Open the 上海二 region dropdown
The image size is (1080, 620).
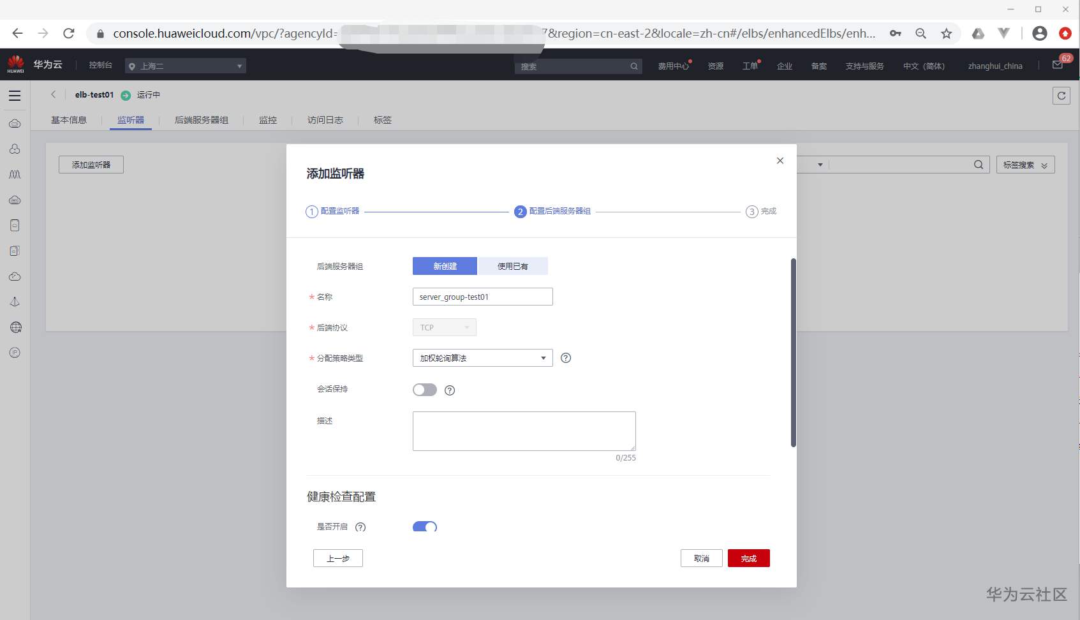pos(186,66)
